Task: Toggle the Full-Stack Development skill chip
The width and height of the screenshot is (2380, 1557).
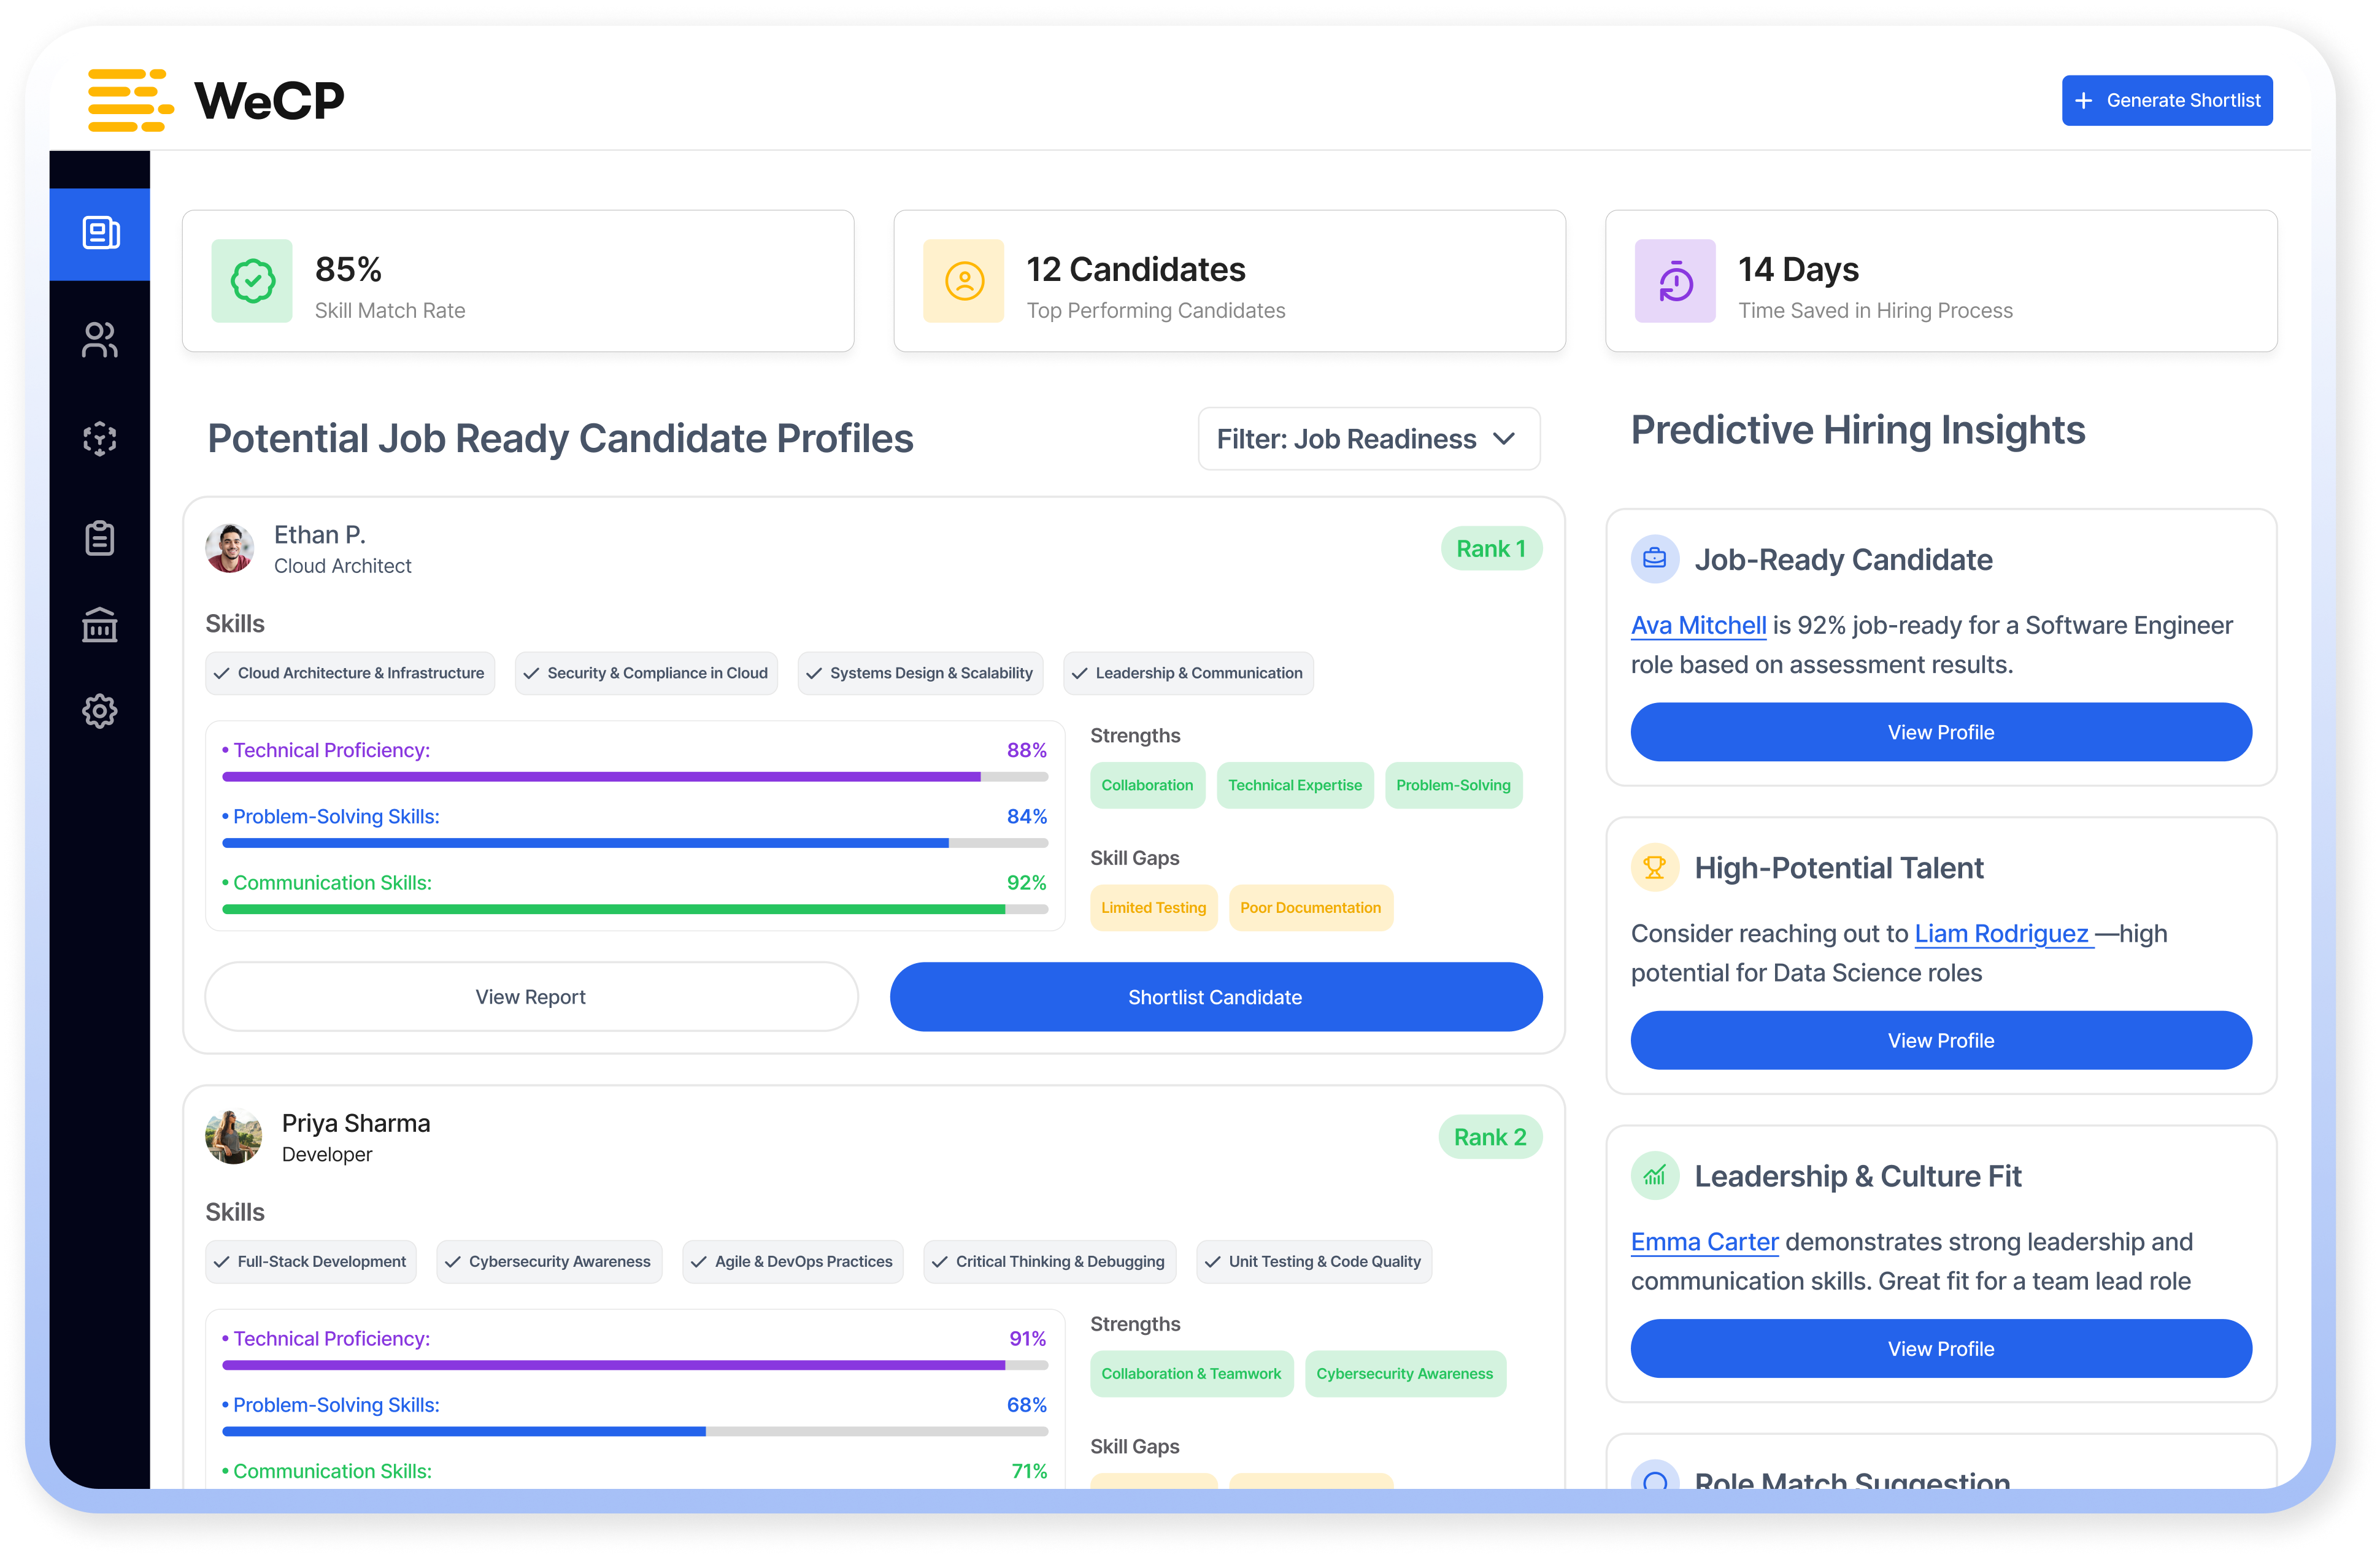Action: coord(311,1262)
